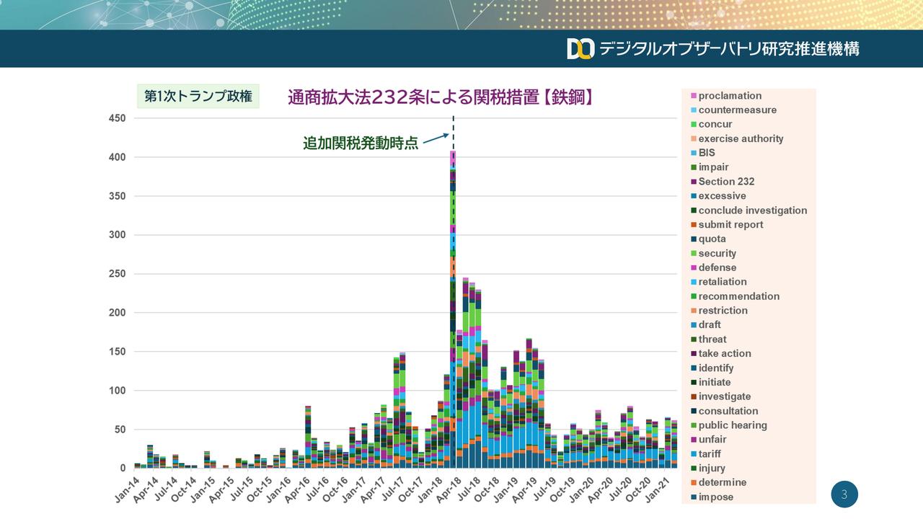Click the 追加関税発動時点 annotation text

pyautogui.click(x=360, y=143)
